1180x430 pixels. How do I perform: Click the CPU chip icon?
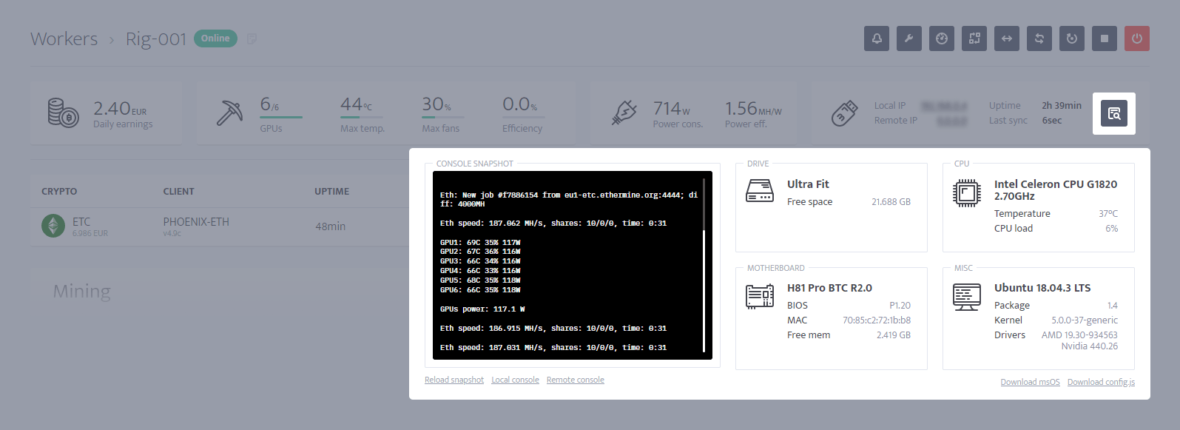pyautogui.click(x=967, y=193)
